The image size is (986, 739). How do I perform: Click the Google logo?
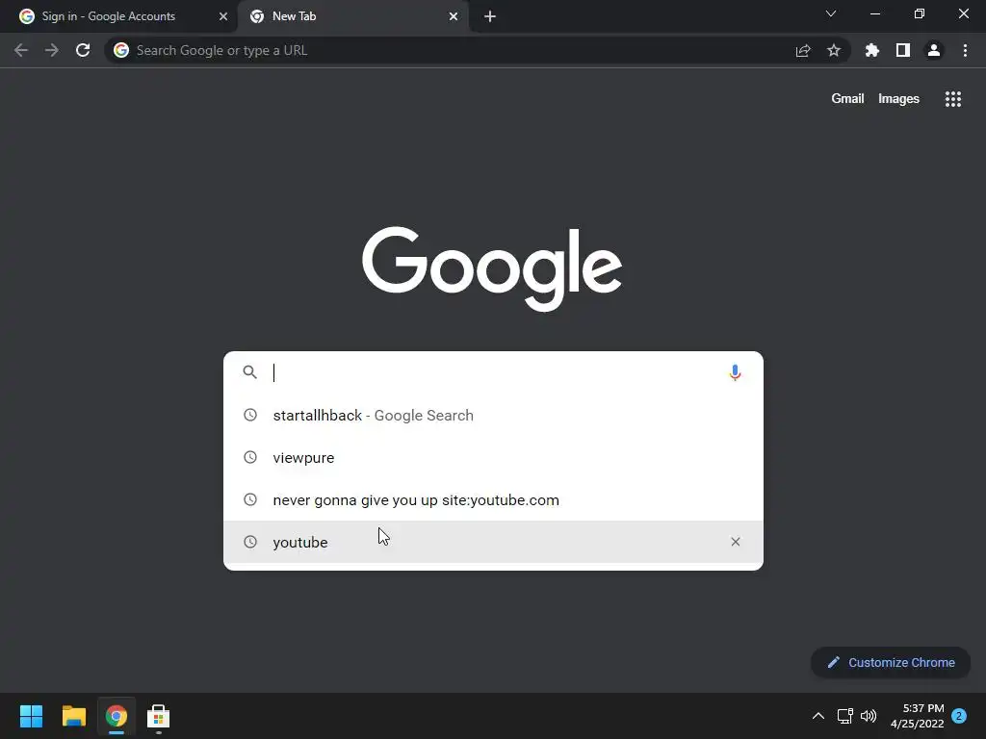click(x=492, y=269)
